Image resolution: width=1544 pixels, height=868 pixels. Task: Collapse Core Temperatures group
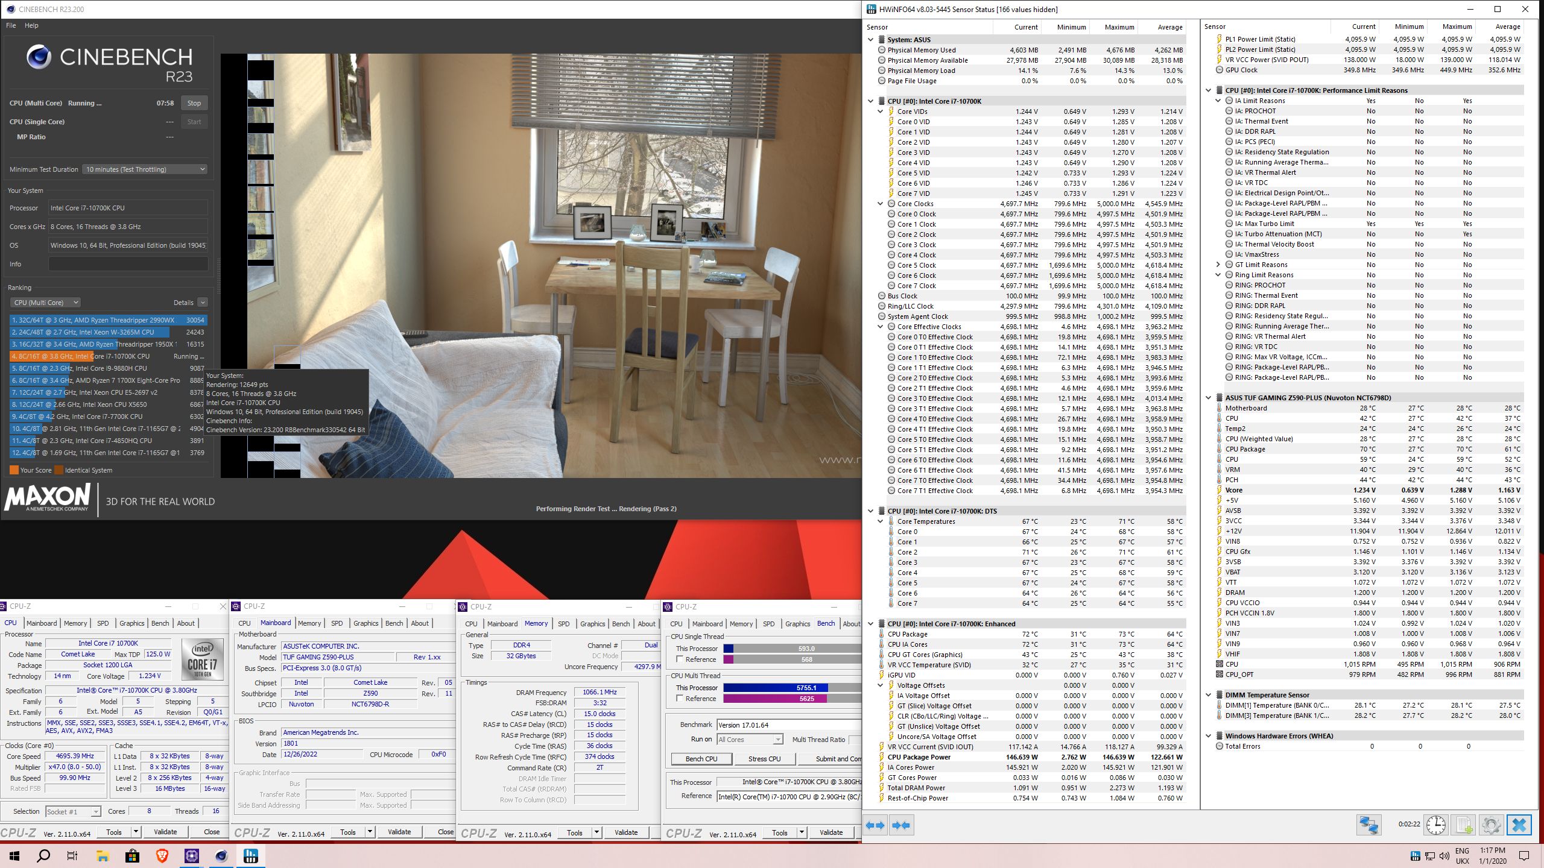click(881, 521)
